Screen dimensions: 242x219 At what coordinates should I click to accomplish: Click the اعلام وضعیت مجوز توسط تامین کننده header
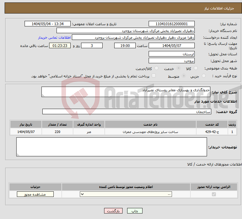coord(126,187)
